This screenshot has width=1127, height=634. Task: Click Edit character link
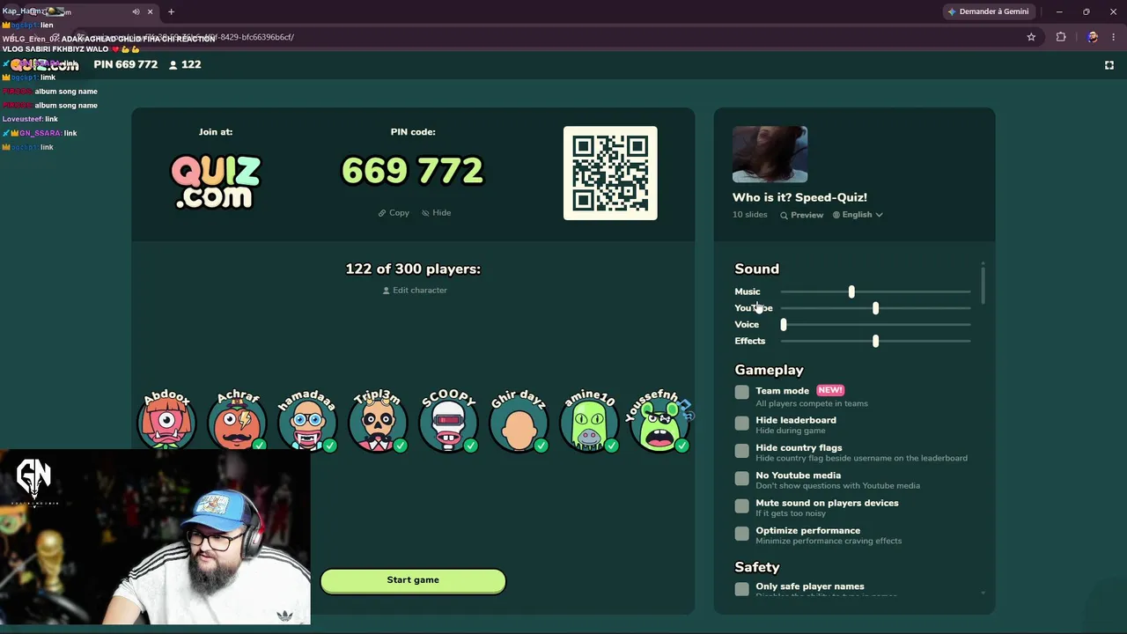click(x=415, y=291)
